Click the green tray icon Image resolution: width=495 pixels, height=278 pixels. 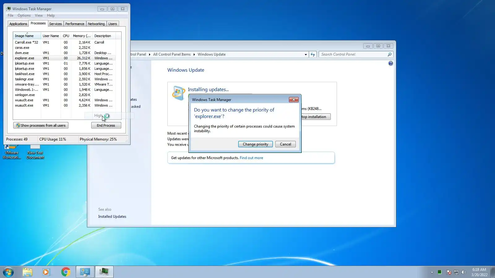440,272
